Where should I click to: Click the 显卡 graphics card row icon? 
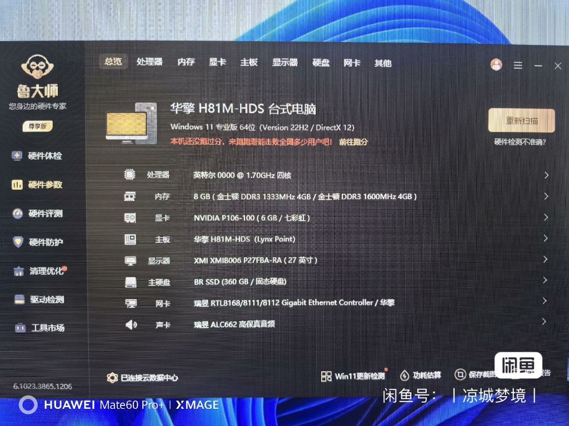point(130,217)
